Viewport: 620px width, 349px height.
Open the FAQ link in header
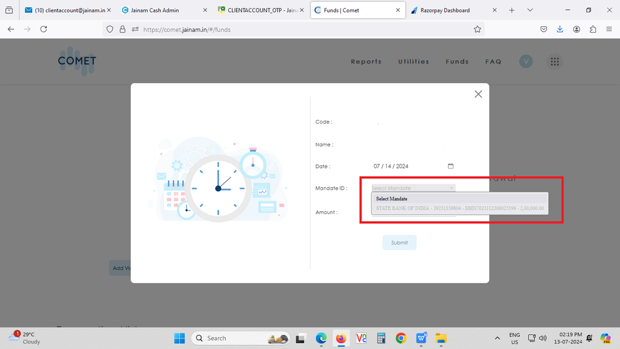pyautogui.click(x=493, y=61)
